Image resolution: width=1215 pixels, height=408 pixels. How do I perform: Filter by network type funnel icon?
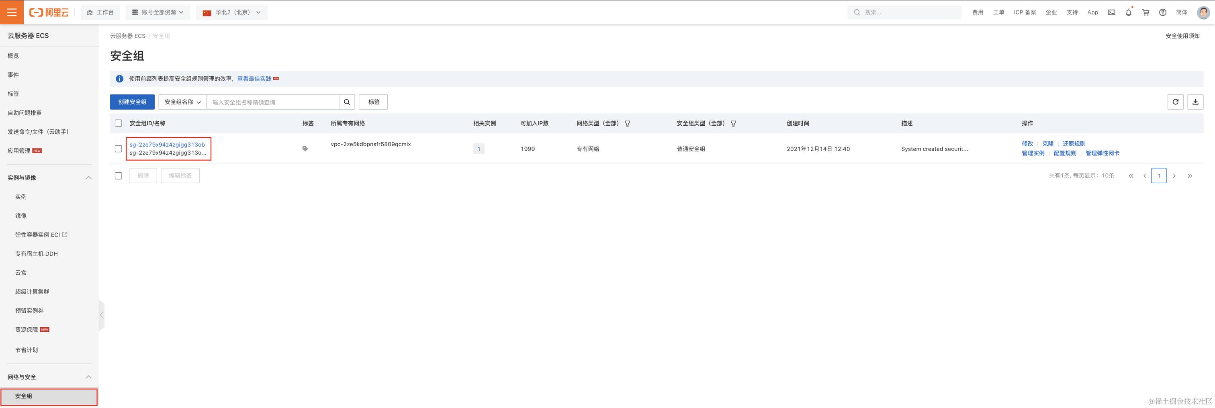[x=627, y=124]
